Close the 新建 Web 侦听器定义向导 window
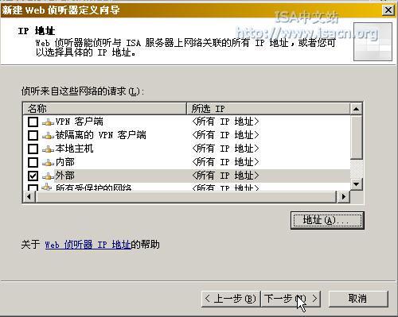Image resolution: width=398 pixels, height=317 pixels. click(388, 10)
